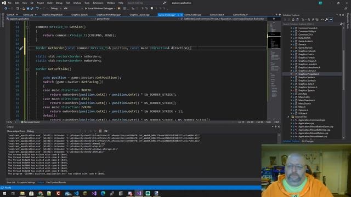Click the split editor icon above scrollbar

point(274,19)
